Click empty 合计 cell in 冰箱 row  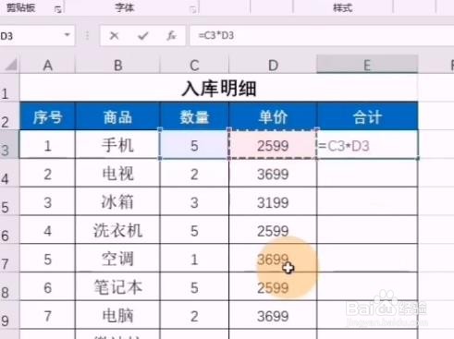[x=367, y=201]
